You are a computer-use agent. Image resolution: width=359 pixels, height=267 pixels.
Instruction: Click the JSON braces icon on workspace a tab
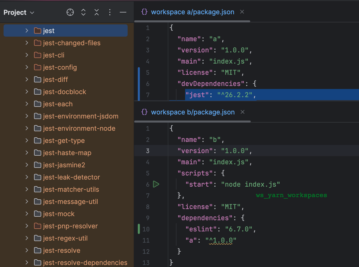pos(144,12)
